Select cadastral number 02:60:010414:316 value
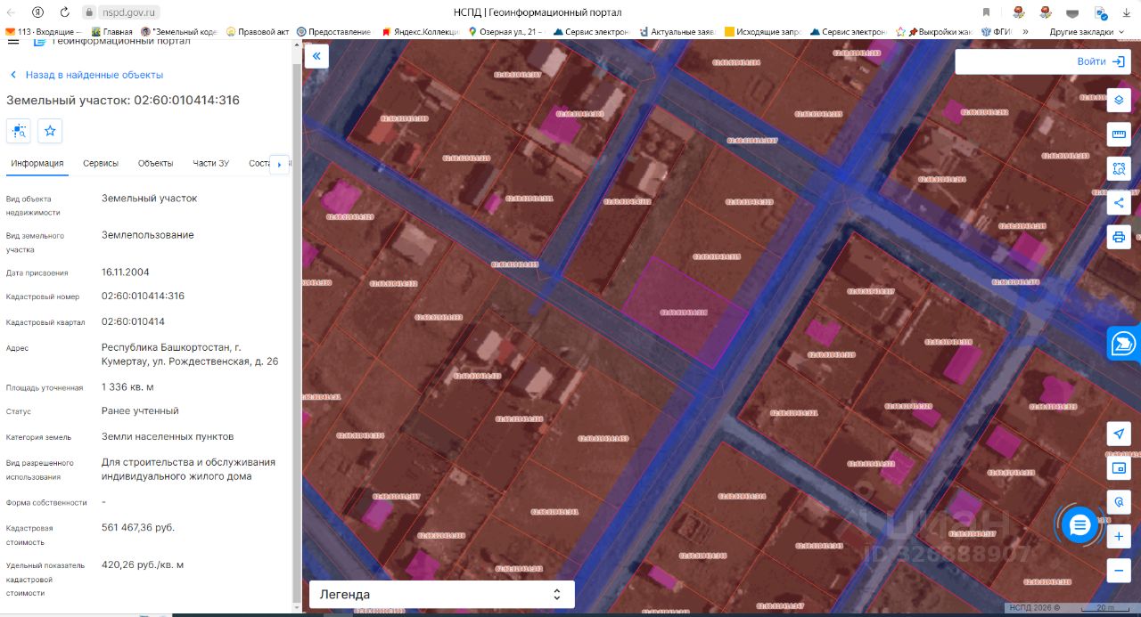The height and width of the screenshot is (617, 1141). click(143, 296)
